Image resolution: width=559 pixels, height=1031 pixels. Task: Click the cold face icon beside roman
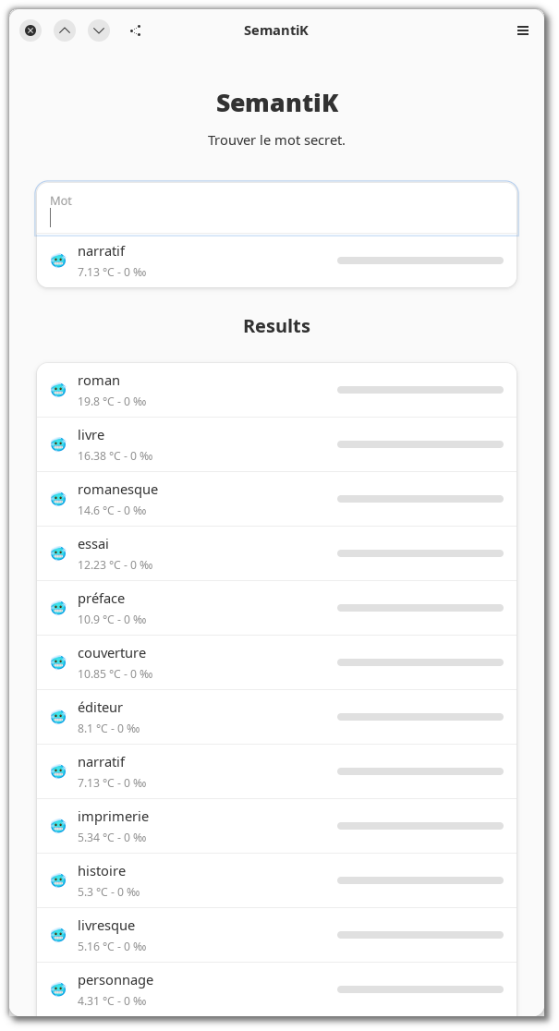pyautogui.click(x=58, y=390)
